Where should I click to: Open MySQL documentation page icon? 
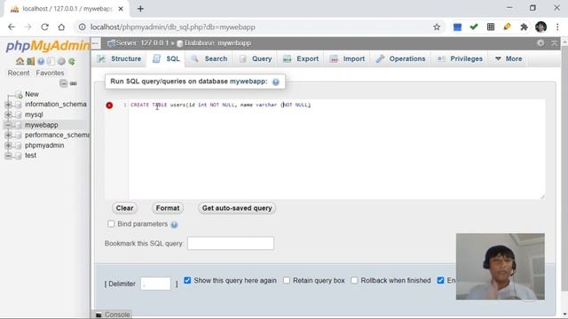(51, 61)
